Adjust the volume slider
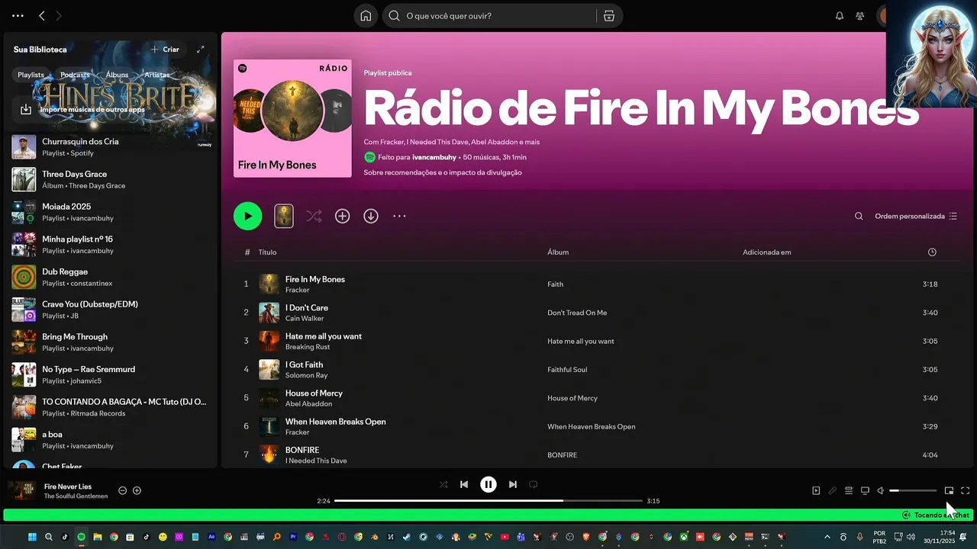Viewport: 977px width, 549px height. pyautogui.click(x=913, y=491)
